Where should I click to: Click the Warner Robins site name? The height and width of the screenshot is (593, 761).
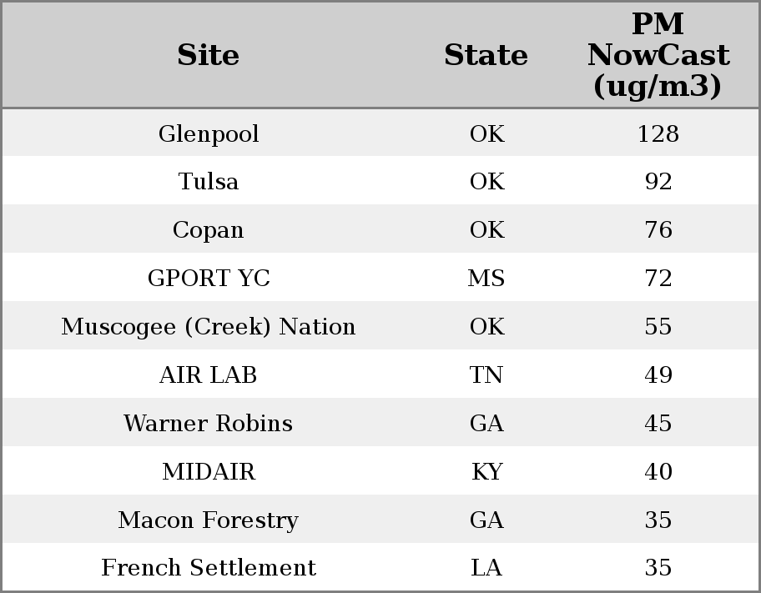209,424
